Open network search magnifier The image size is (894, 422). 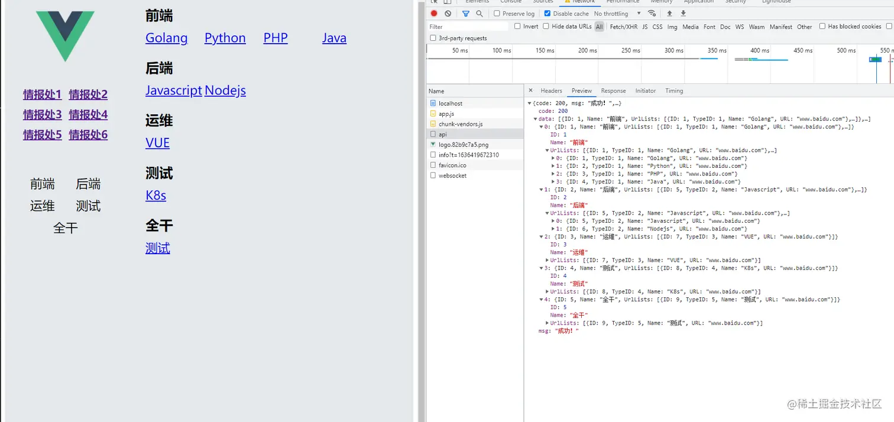[480, 14]
